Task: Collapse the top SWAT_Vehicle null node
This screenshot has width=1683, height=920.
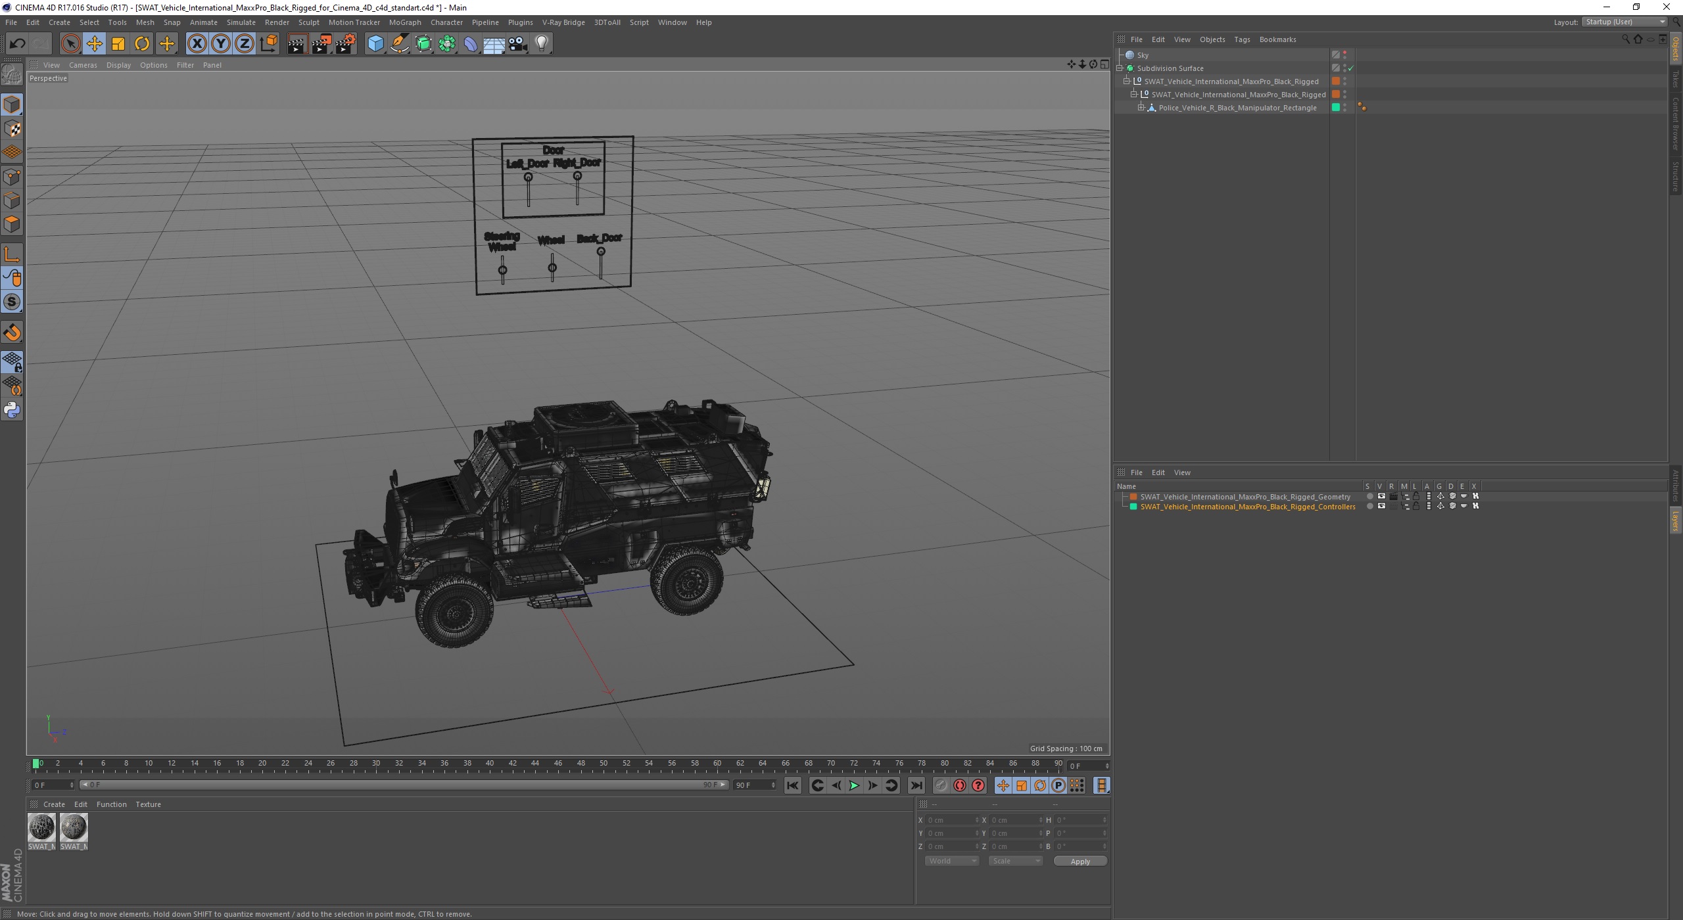Action: point(1127,81)
